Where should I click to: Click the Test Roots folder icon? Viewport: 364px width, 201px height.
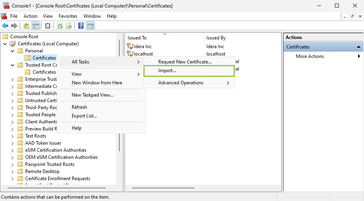pos(20,136)
